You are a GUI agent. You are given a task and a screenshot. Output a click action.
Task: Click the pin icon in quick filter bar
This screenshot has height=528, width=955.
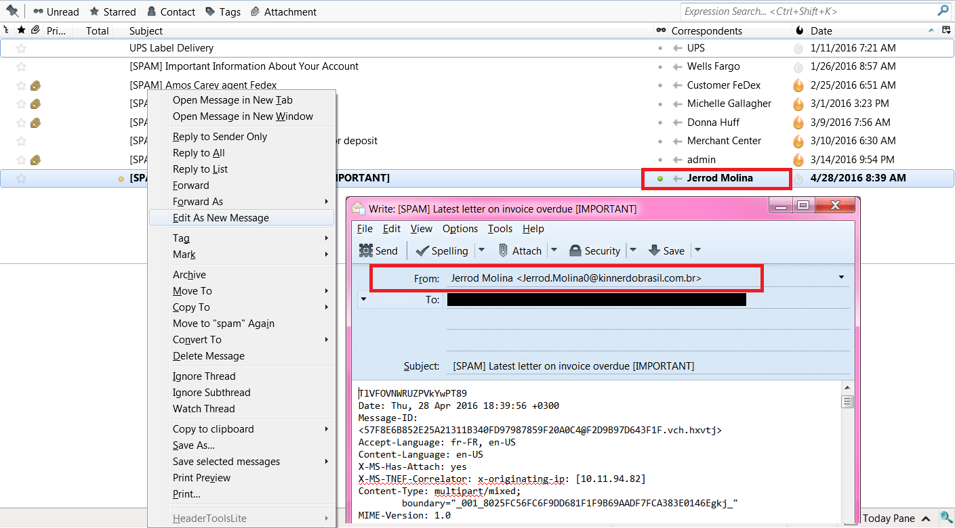point(12,12)
